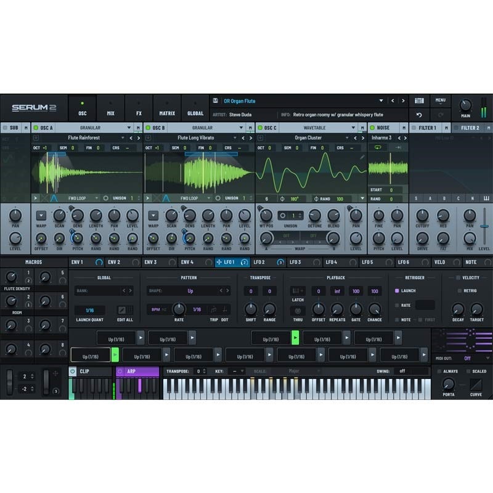Open the preset browser grid icon

[419, 100]
